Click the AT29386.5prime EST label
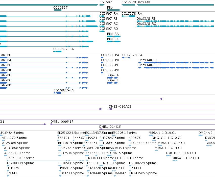 (x=15, y=143)
